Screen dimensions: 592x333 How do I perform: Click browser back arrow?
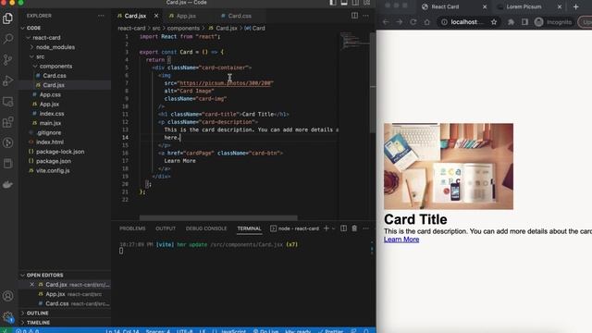[386, 22]
